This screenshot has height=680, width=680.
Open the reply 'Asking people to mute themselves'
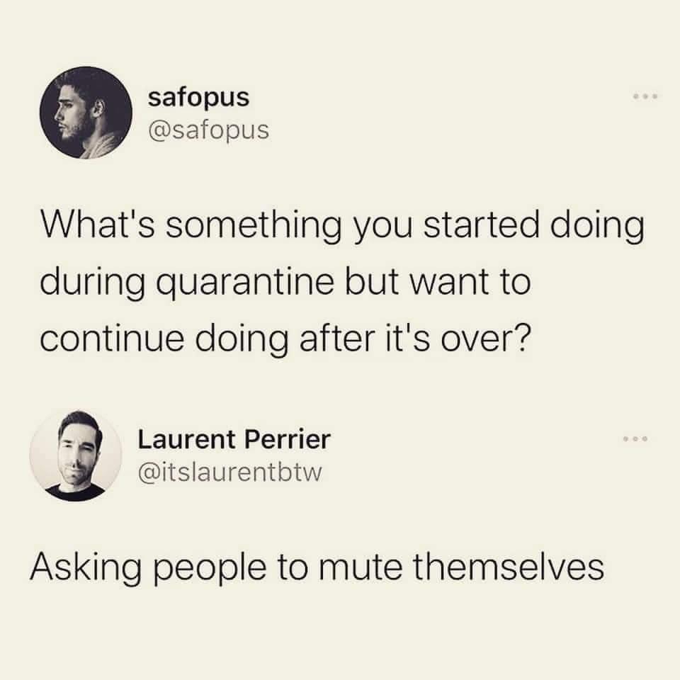click(317, 568)
